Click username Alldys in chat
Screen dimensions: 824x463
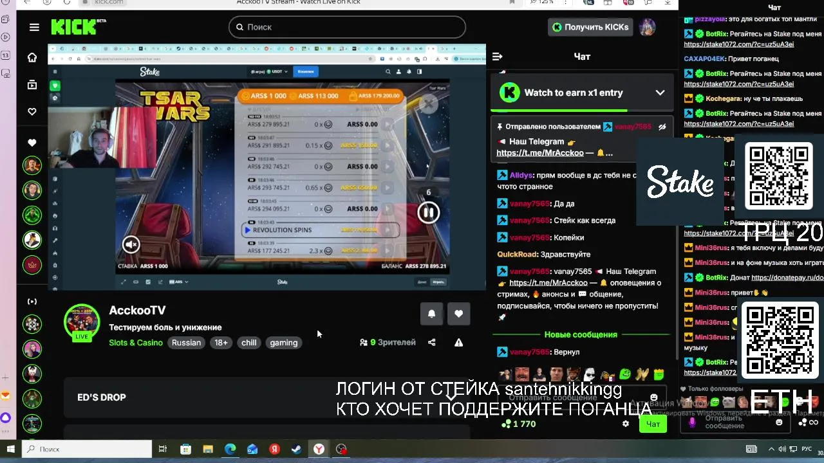click(521, 175)
